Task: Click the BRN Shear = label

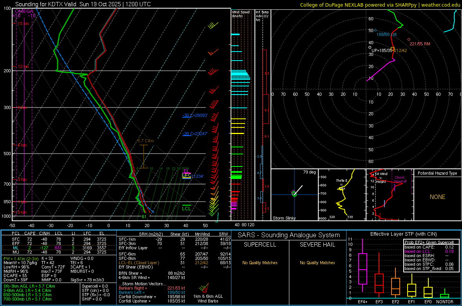Action: coord(130,273)
